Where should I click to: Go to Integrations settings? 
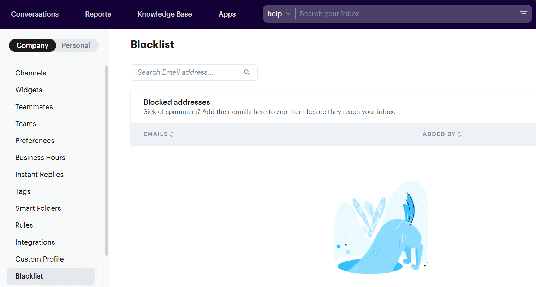click(x=35, y=242)
